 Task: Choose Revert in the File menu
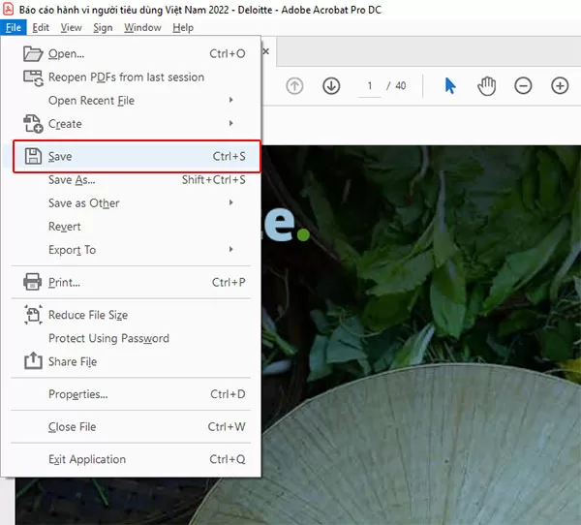point(131,227)
